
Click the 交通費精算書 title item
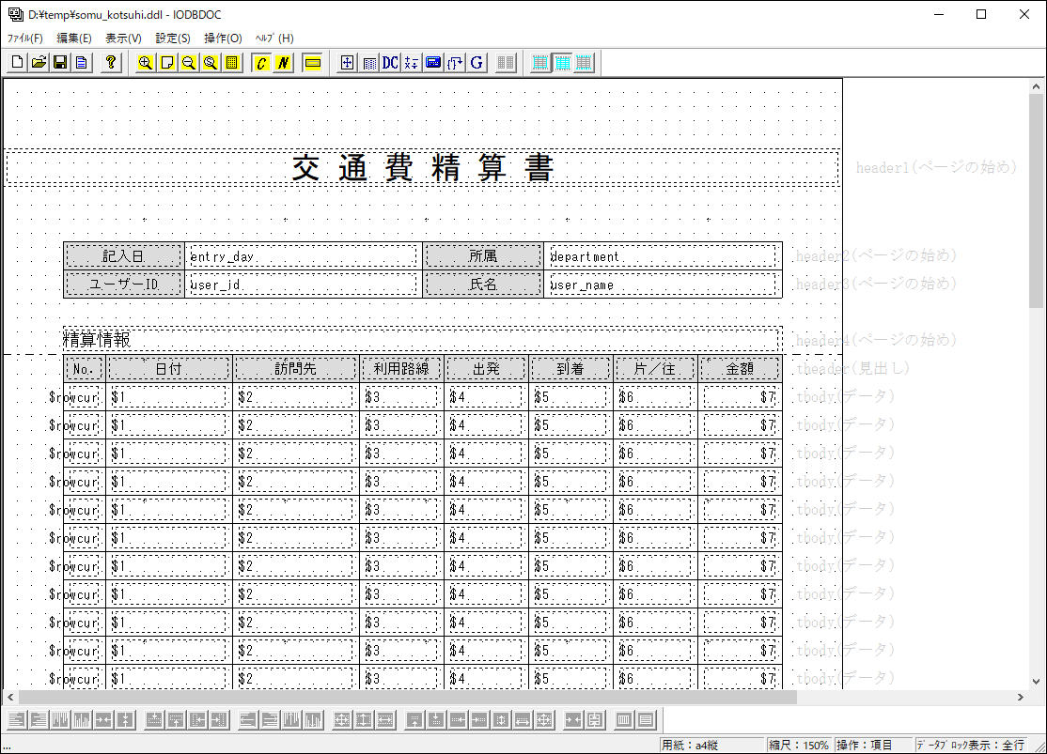click(x=422, y=168)
